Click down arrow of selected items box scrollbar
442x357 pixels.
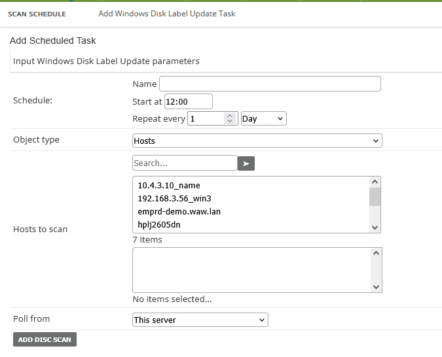[375, 286]
